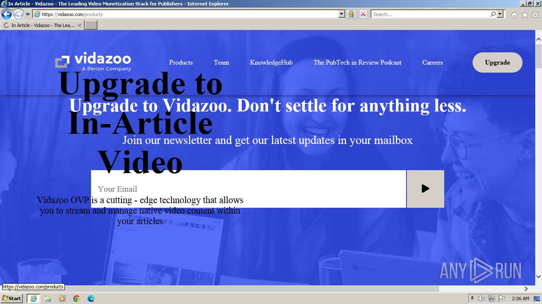The height and width of the screenshot is (304, 542).
Task: Open the security lock report icon
Action: point(351,14)
